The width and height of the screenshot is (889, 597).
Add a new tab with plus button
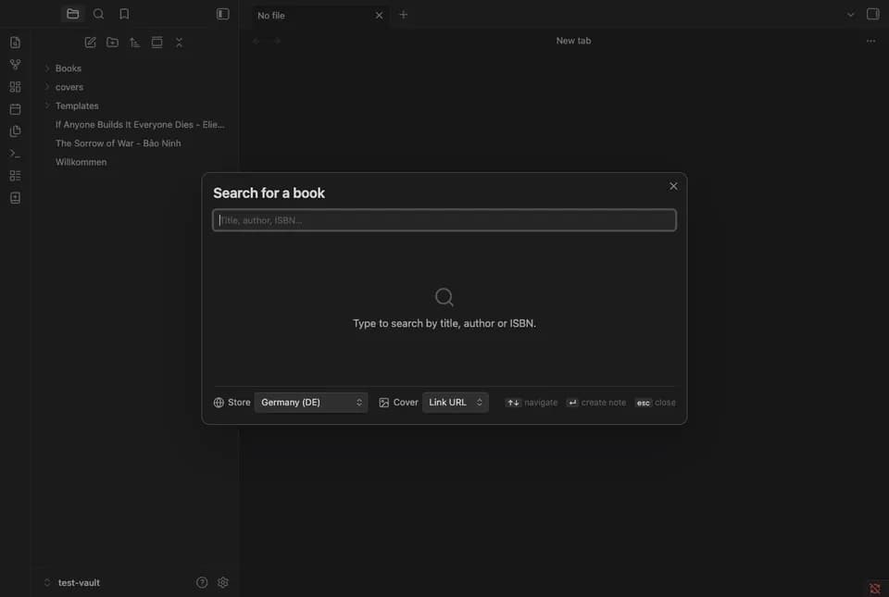(403, 15)
